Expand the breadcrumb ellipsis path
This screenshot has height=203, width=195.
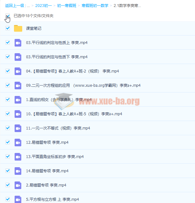click(28, 5)
